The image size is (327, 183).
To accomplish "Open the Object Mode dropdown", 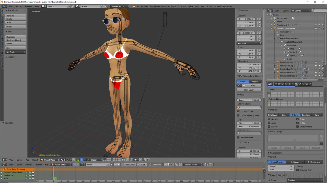I will (50, 160).
